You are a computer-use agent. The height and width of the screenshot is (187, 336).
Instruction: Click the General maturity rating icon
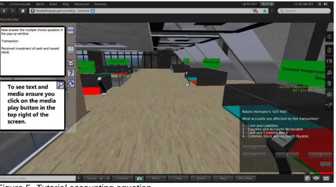pyautogui.click(x=93, y=11)
